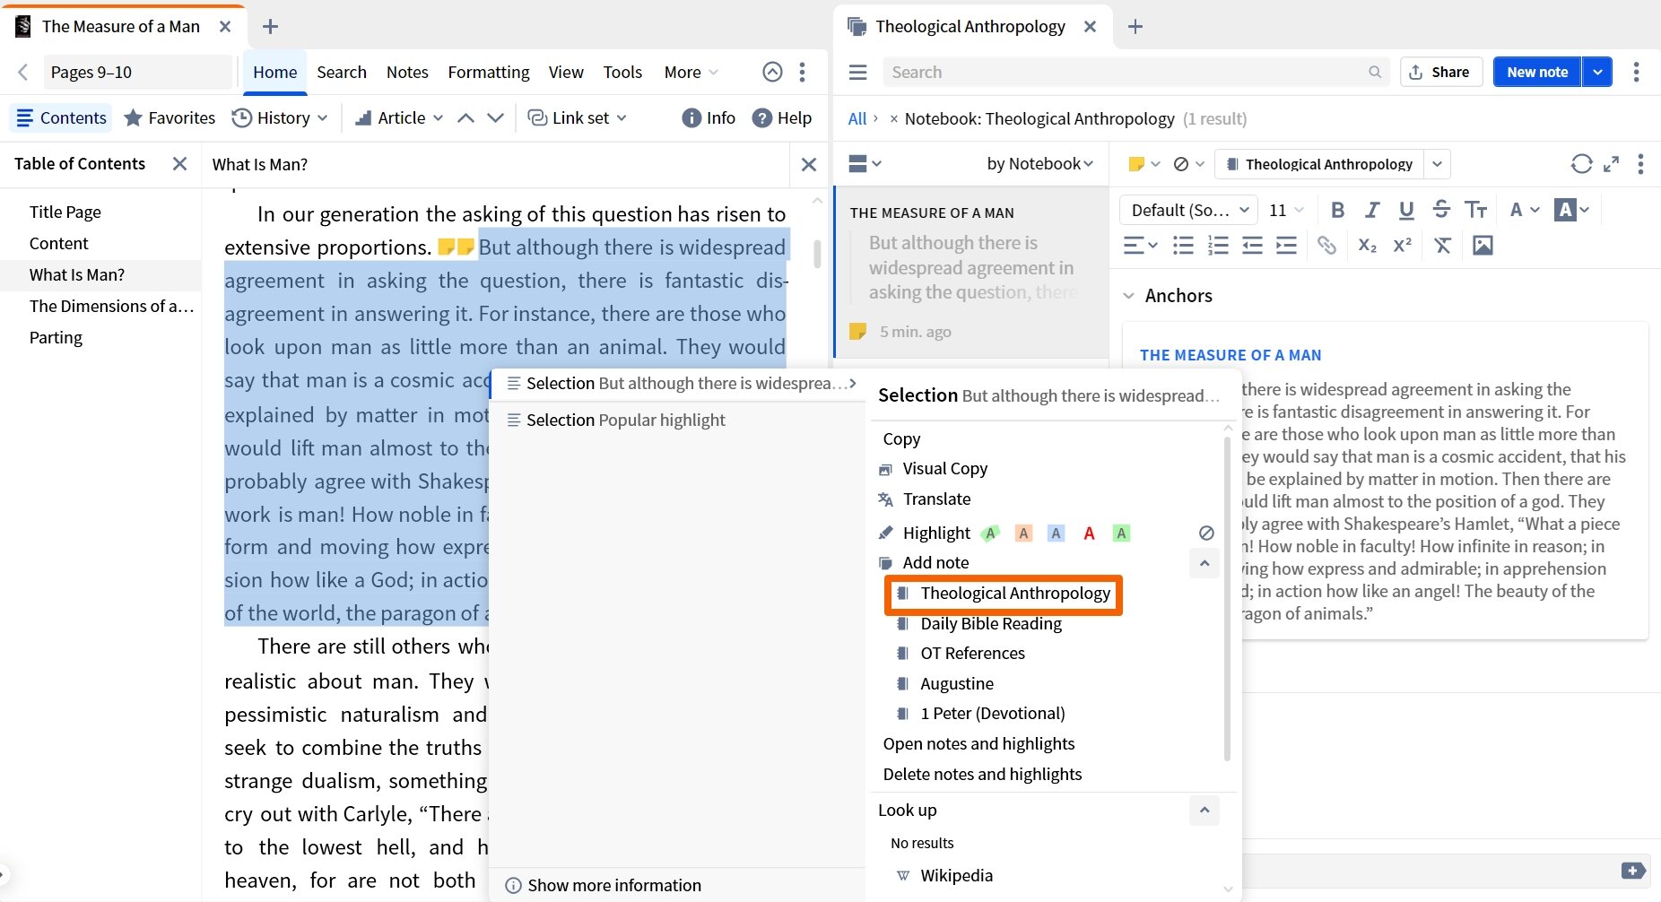Open Help for the resource panel

[x=782, y=118]
